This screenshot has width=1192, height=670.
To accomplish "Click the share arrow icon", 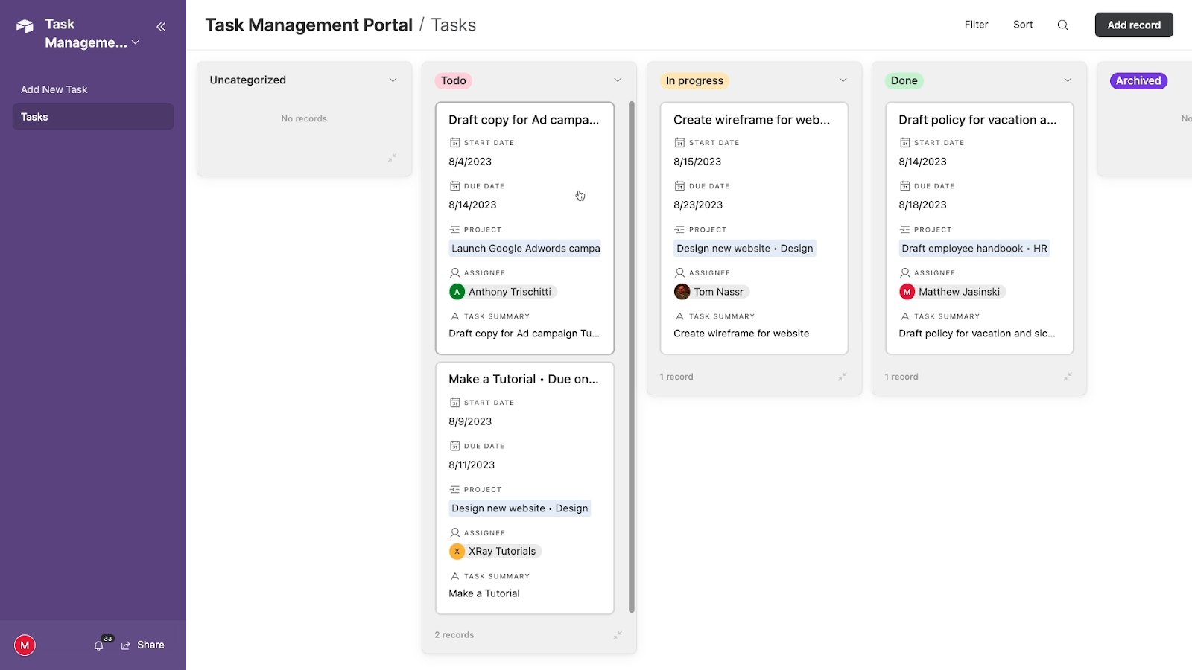I will point(126,645).
